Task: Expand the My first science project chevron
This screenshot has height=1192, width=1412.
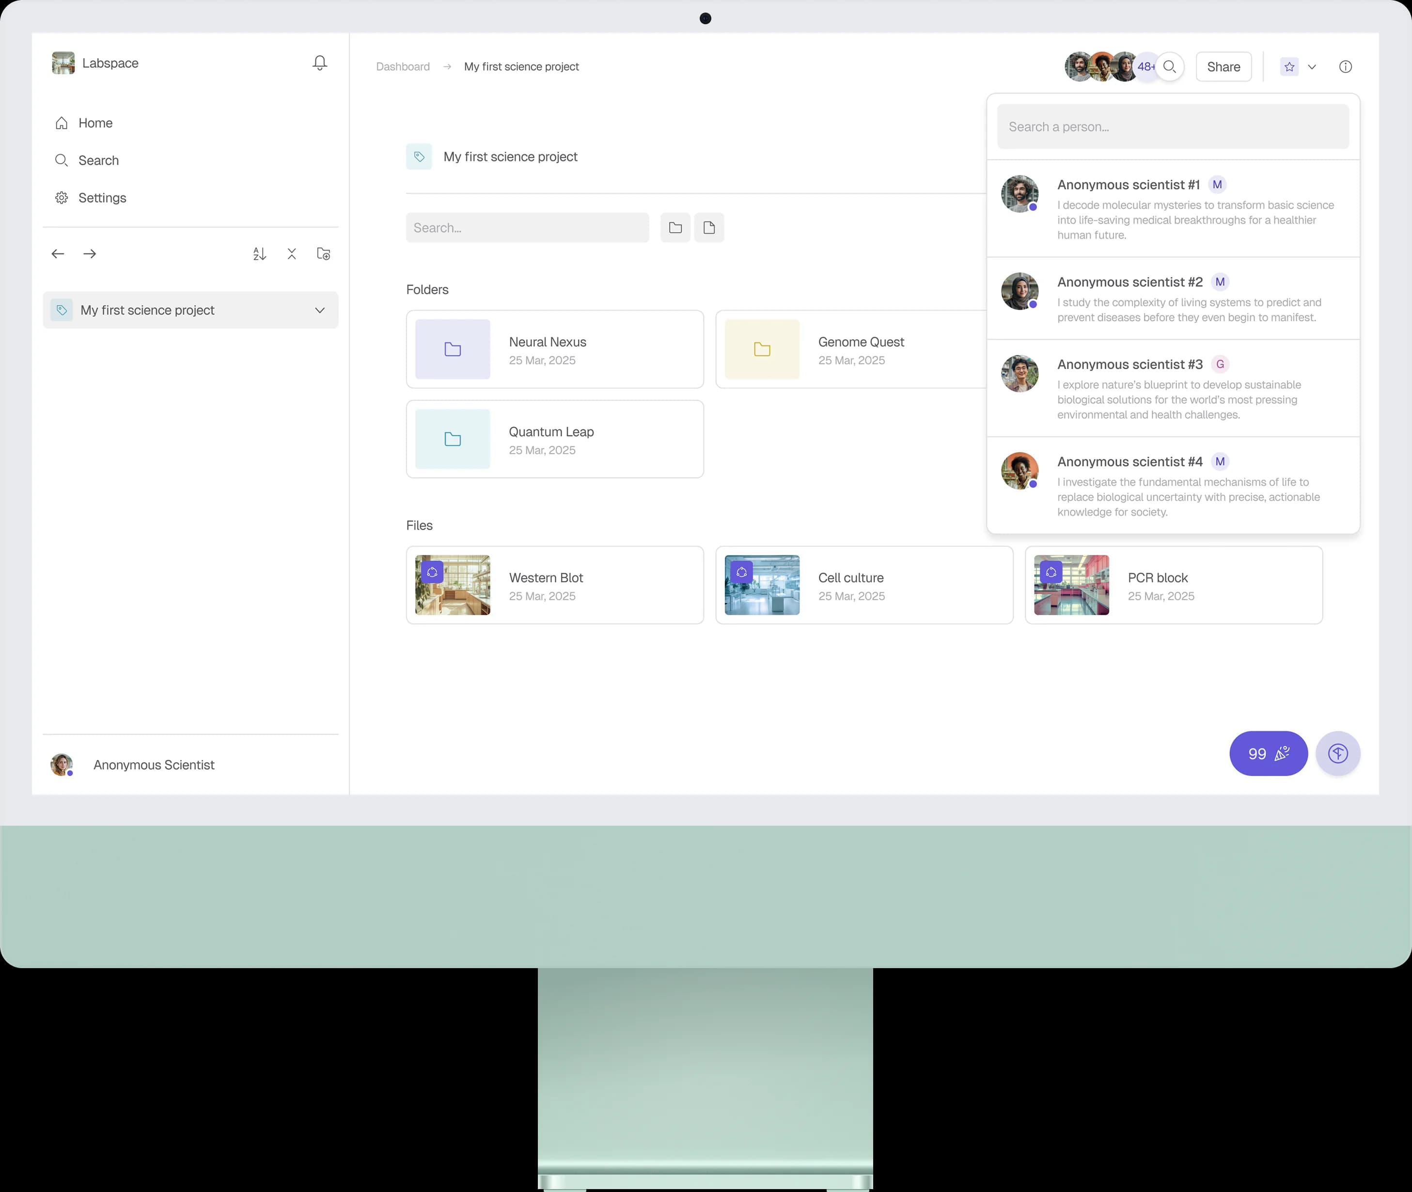Action: pyautogui.click(x=319, y=310)
